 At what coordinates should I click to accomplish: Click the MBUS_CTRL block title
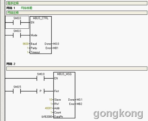(x=41, y=18)
